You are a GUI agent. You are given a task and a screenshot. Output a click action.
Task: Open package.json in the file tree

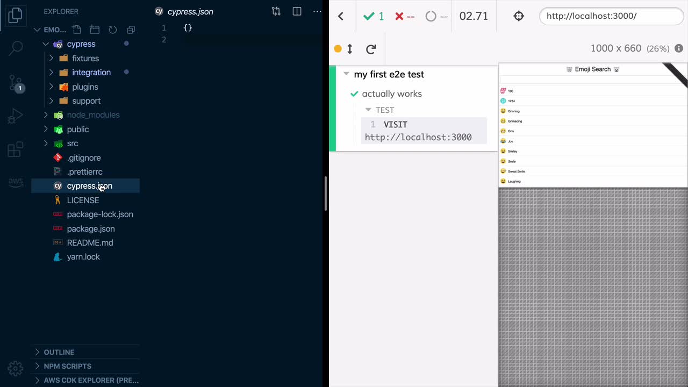(x=90, y=228)
